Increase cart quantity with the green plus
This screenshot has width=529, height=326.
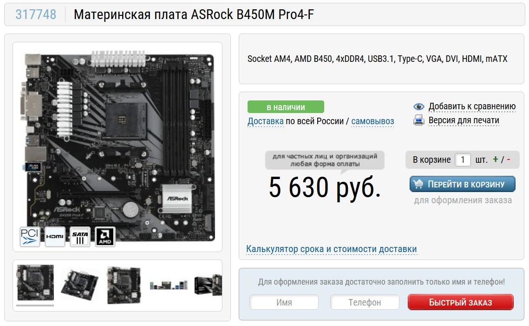tap(495, 159)
